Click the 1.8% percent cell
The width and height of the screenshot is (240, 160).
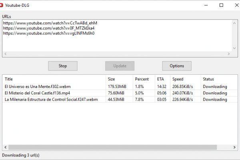(x=139, y=86)
